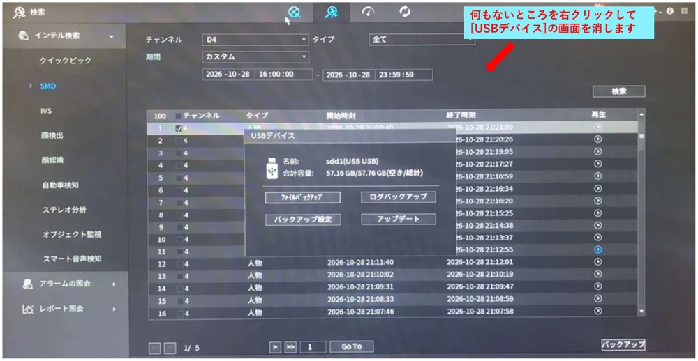Image resolution: width=698 pixels, height=361 pixels.
Task: Play the recording ending 21:21:09
Action: (x=598, y=127)
